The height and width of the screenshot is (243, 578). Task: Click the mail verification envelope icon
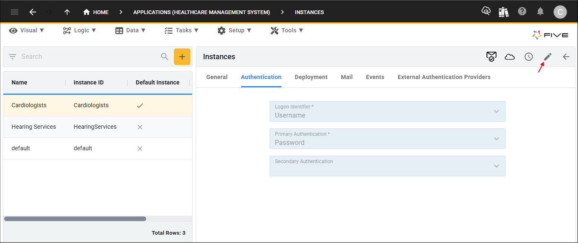coord(491,57)
